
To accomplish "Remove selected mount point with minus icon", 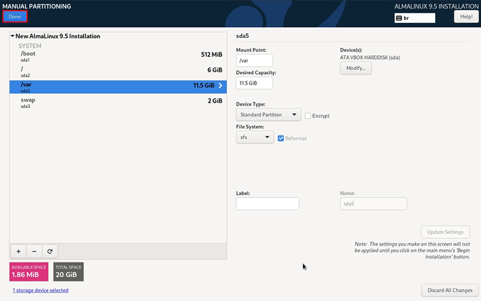I will [34, 252].
